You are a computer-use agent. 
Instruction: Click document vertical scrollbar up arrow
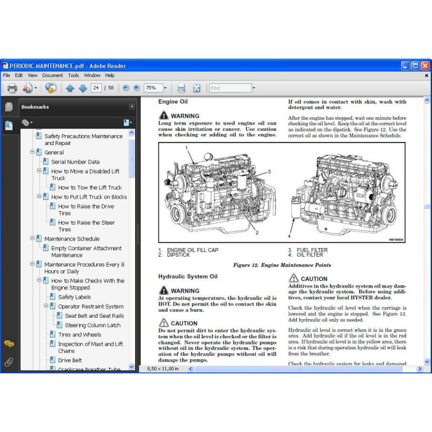point(427,100)
